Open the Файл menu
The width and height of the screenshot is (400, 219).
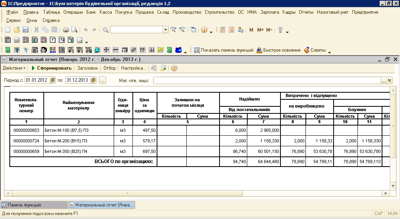tap(12, 12)
